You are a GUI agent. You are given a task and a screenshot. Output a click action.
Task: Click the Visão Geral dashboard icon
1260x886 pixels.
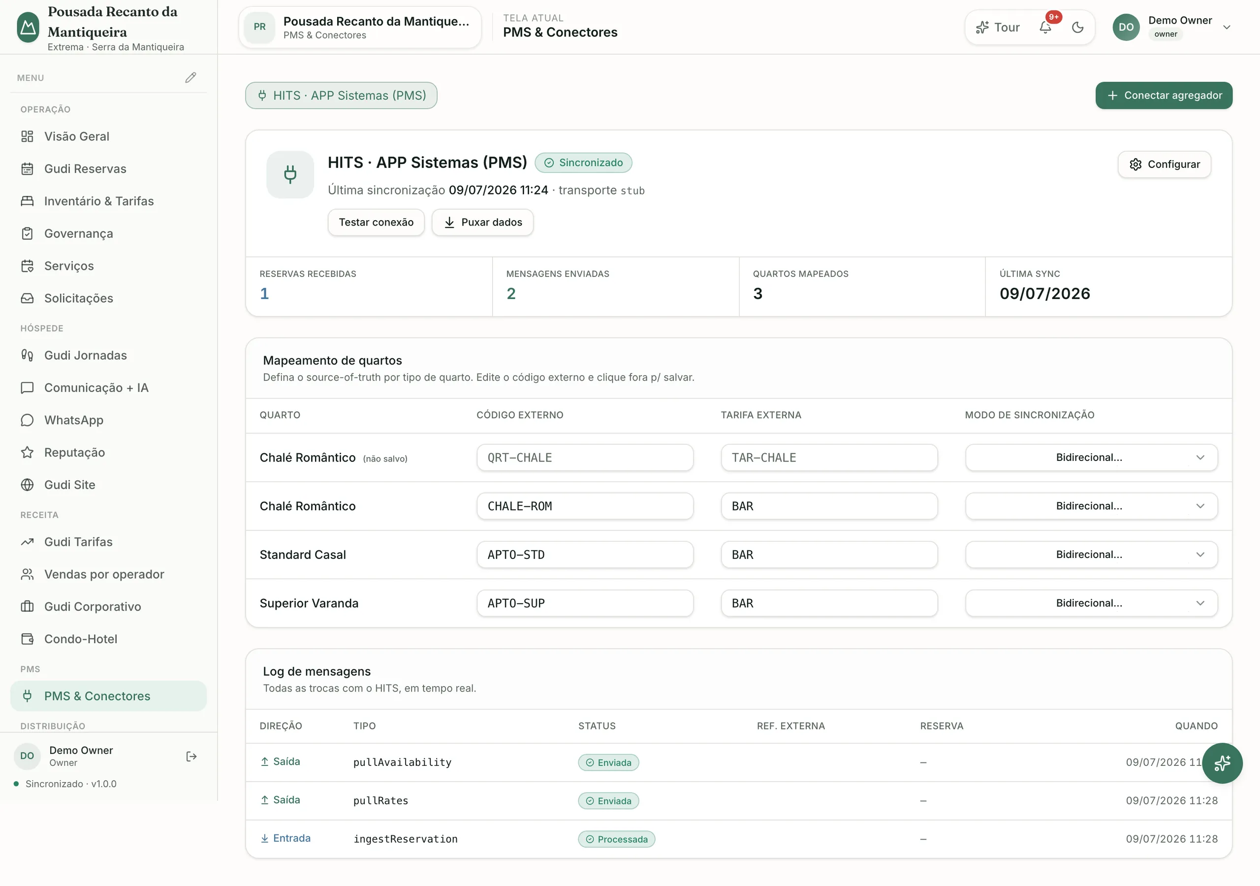pyautogui.click(x=27, y=136)
